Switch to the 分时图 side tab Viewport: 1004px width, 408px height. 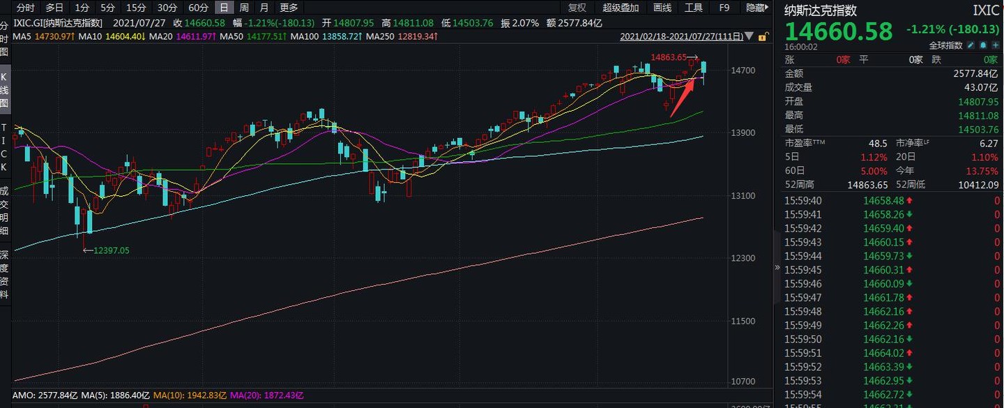point(5,41)
